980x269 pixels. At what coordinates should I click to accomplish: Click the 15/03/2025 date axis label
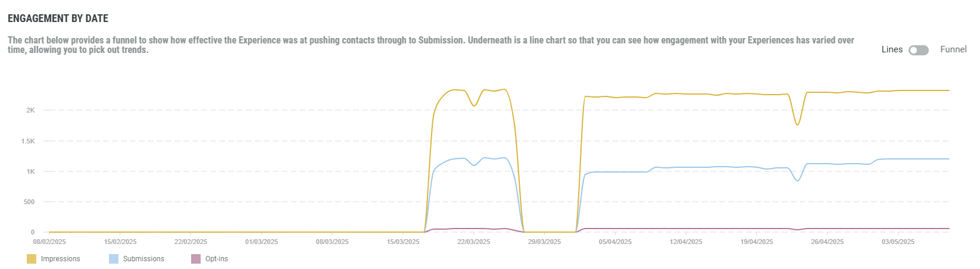pyautogui.click(x=403, y=242)
